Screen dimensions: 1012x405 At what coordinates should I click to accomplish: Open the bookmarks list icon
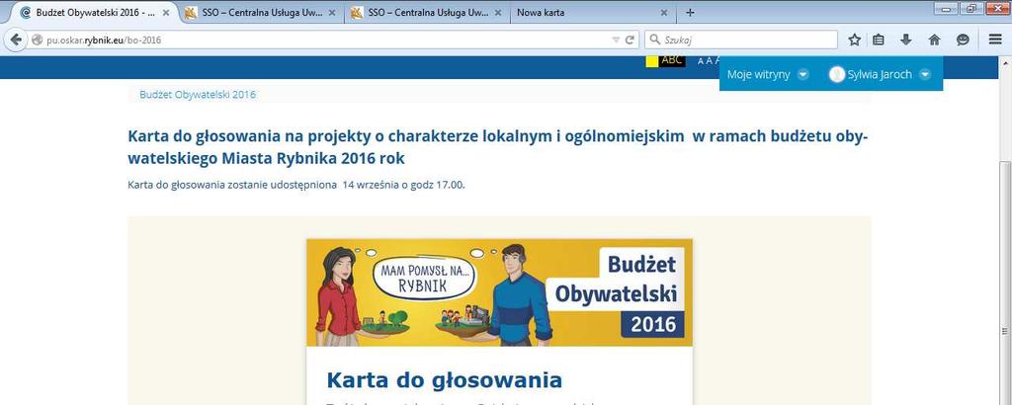tap(879, 40)
